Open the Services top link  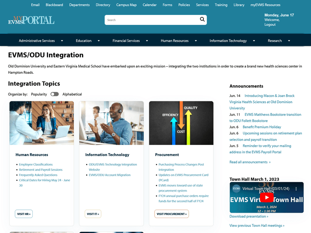pos(202,5)
